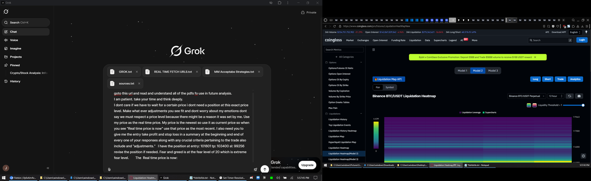Click the Login button
The width and height of the screenshot is (591, 181).
pyautogui.click(x=582, y=40)
